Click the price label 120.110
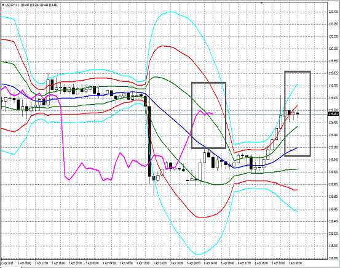 click(333, 49)
